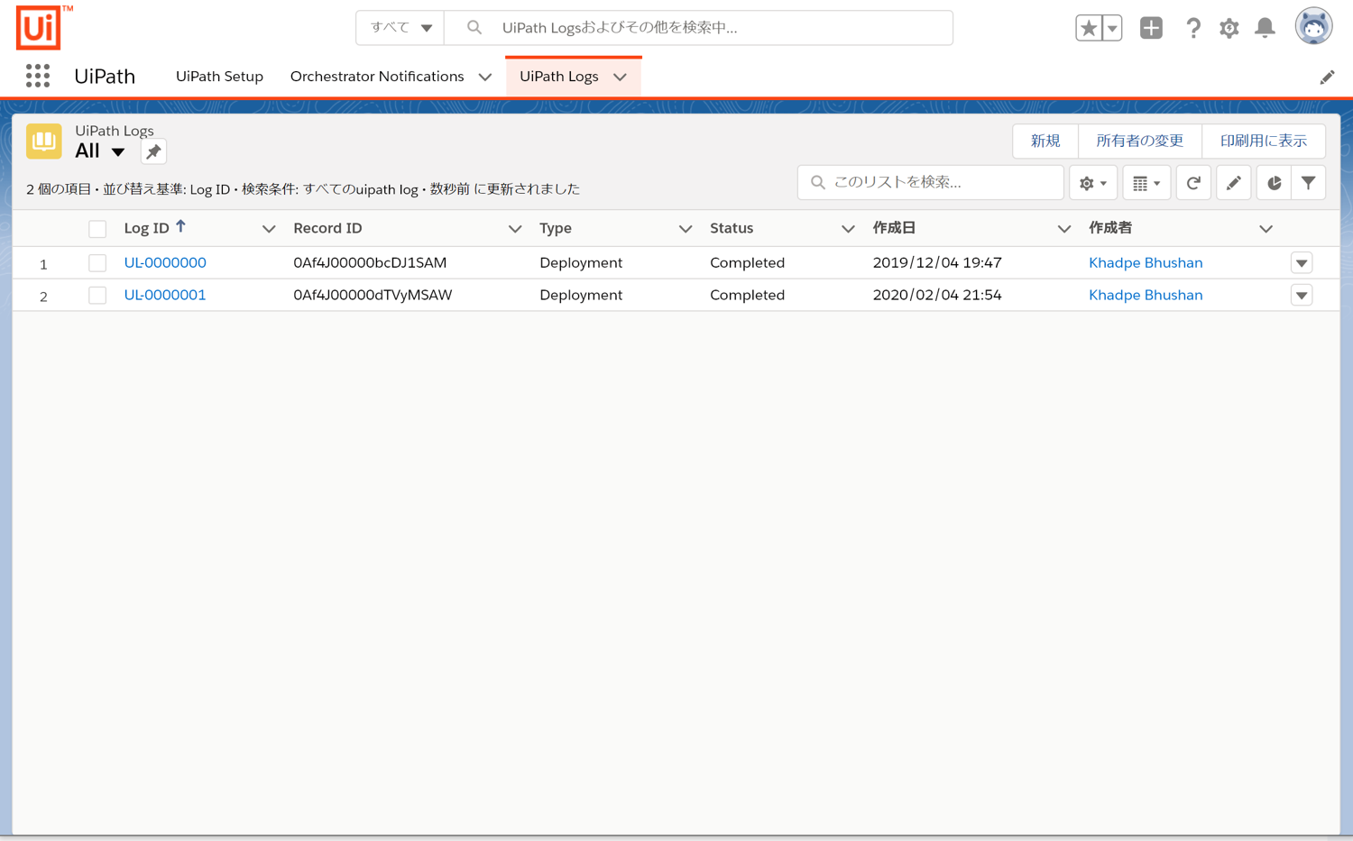
Task: Click the inline edit list pencil
Action: (x=1233, y=183)
